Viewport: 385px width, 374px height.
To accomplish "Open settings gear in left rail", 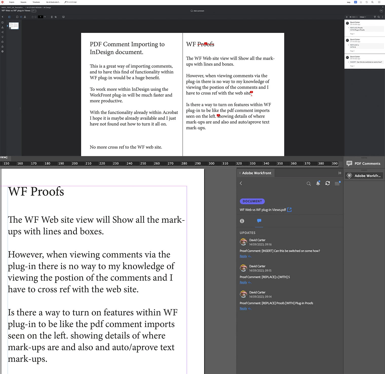I will 3,51.
